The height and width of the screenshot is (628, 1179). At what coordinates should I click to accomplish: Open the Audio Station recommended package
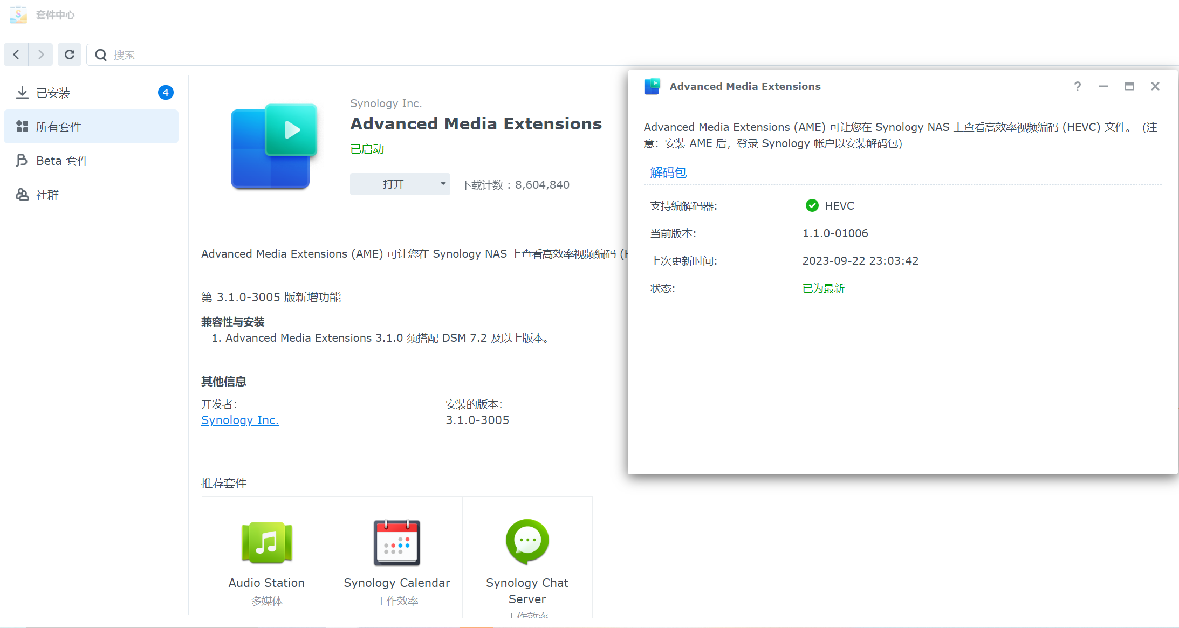click(x=266, y=558)
